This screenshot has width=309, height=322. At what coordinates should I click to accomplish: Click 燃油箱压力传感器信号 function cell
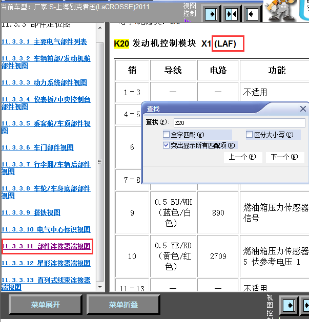pos(276,213)
